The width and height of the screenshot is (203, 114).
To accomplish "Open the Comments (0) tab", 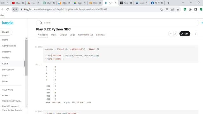I will click(85, 35).
